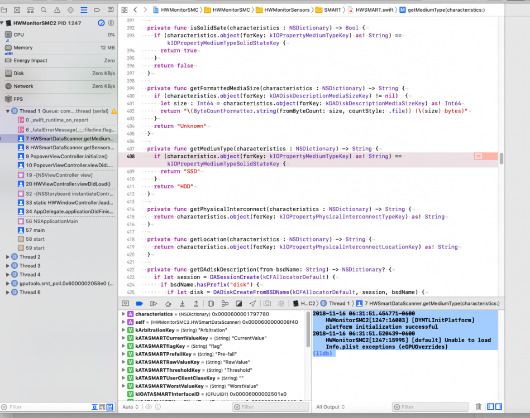The width and height of the screenshot is (530, 418).
Task: Step over in the debugger
Action: 168,303
